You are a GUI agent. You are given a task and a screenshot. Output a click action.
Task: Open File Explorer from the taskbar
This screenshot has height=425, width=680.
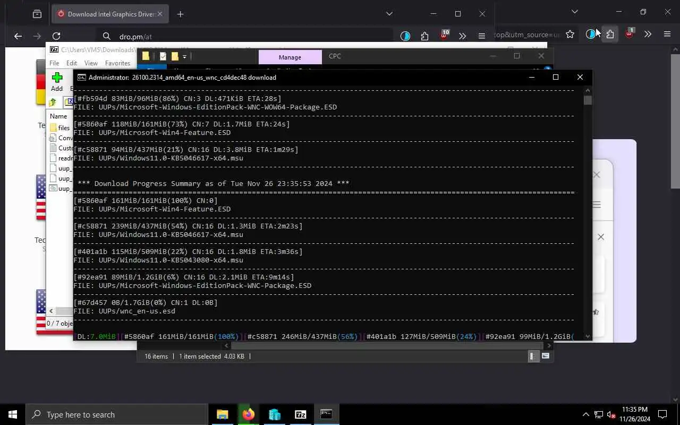point(223,414)
